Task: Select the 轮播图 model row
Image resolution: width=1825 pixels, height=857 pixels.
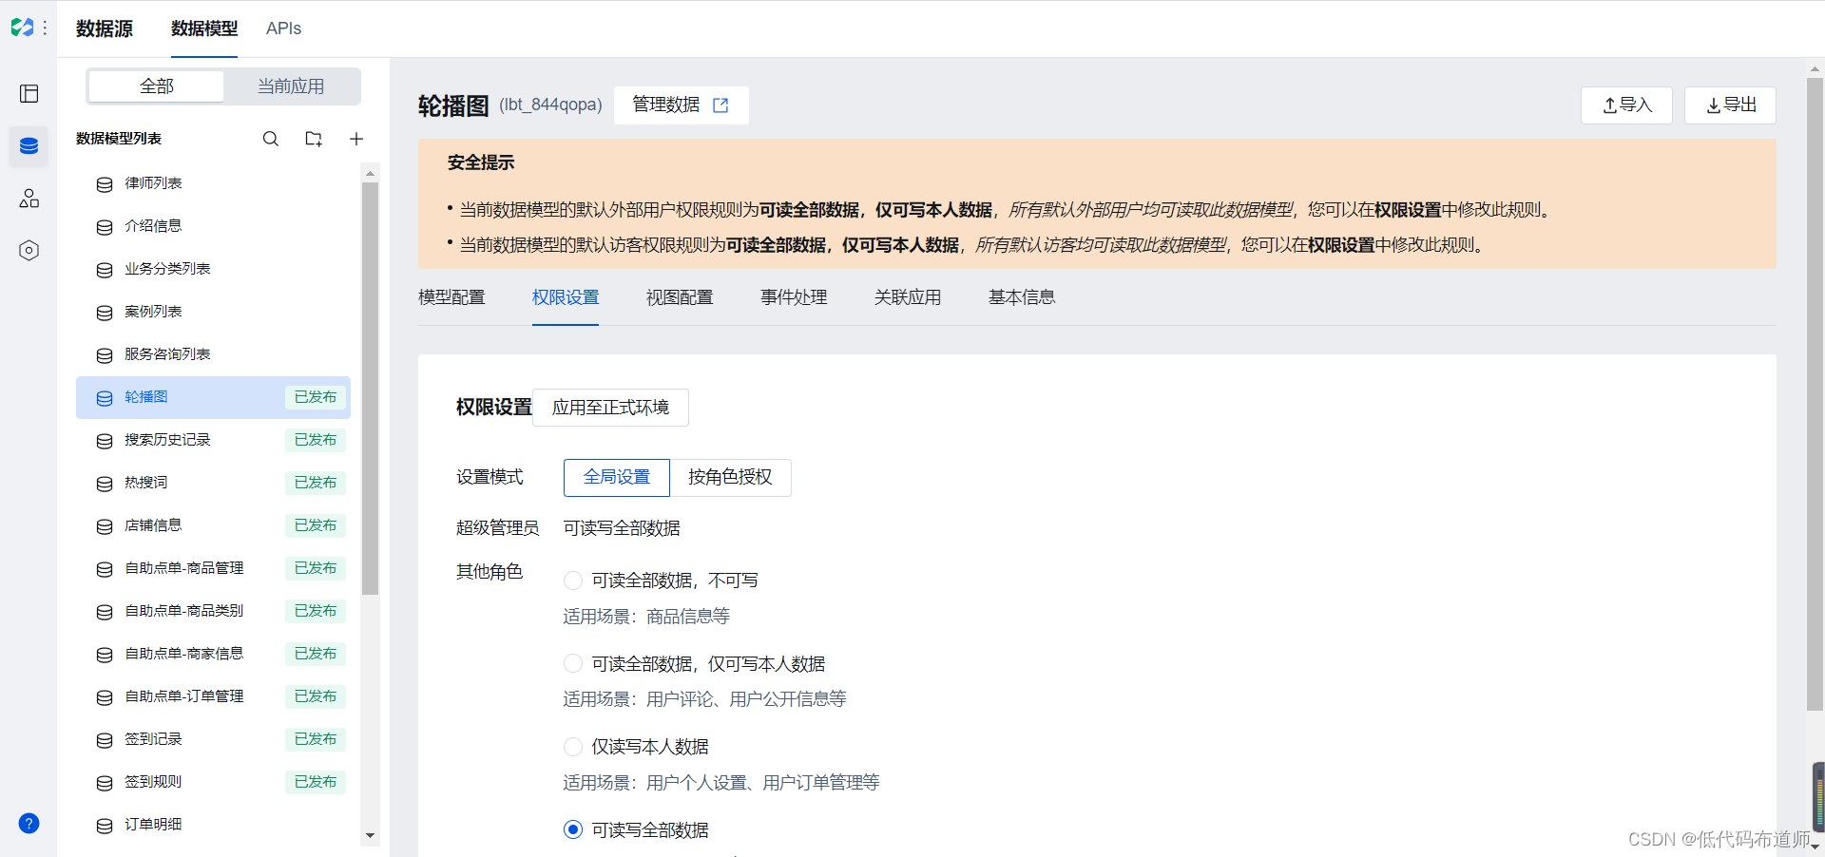Action: tap(213, 397)
